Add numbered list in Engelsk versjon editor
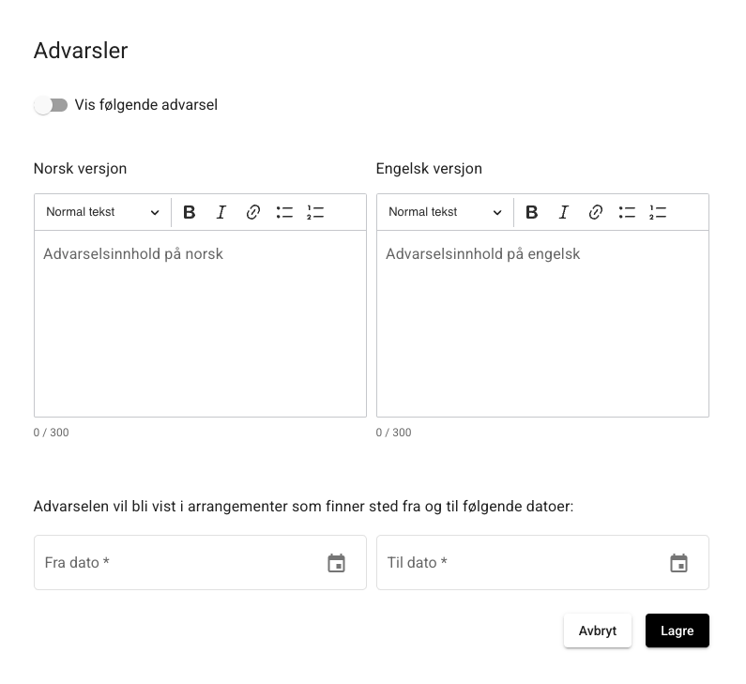Screen dimensions: 746x684 click(658, 212)
